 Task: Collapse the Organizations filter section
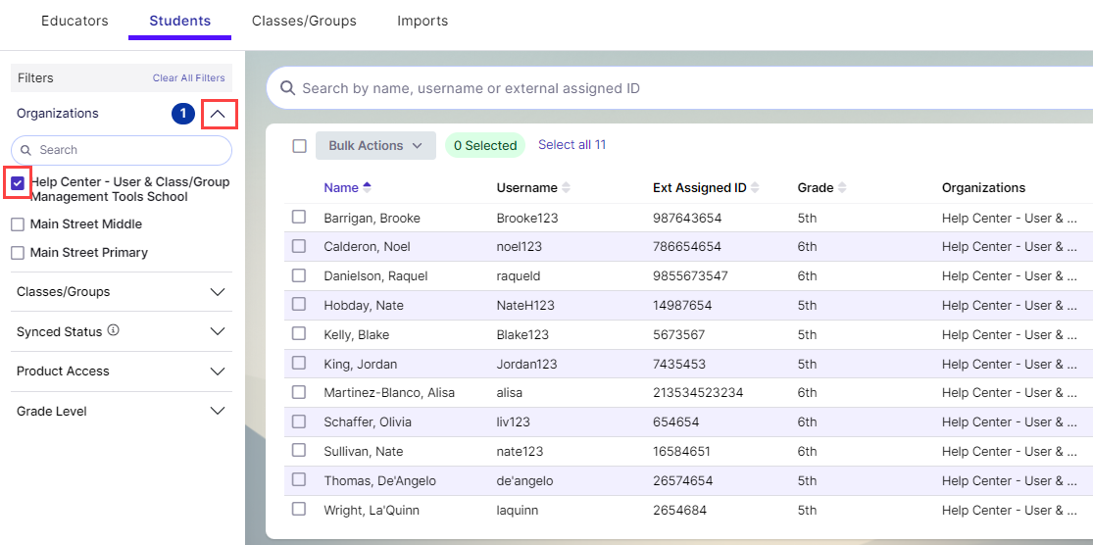click(x=219, y=114)
